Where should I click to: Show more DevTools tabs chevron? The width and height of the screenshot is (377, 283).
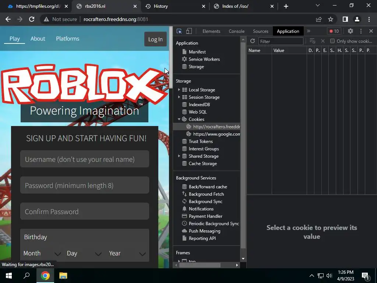coord(309,31)
